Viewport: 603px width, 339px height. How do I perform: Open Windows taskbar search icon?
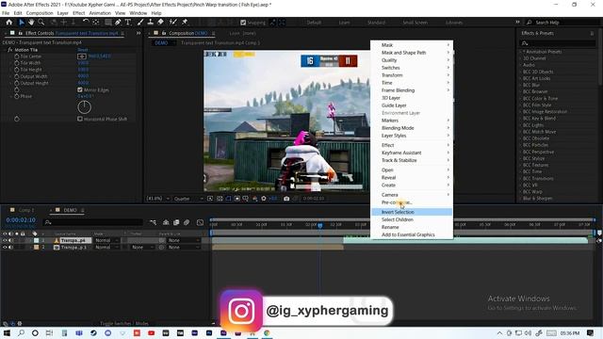coord(21,332)
